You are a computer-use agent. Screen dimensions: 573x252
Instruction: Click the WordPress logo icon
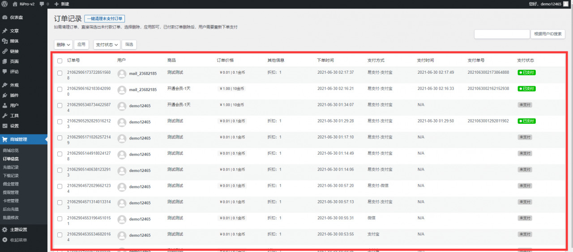coord(5,4)
